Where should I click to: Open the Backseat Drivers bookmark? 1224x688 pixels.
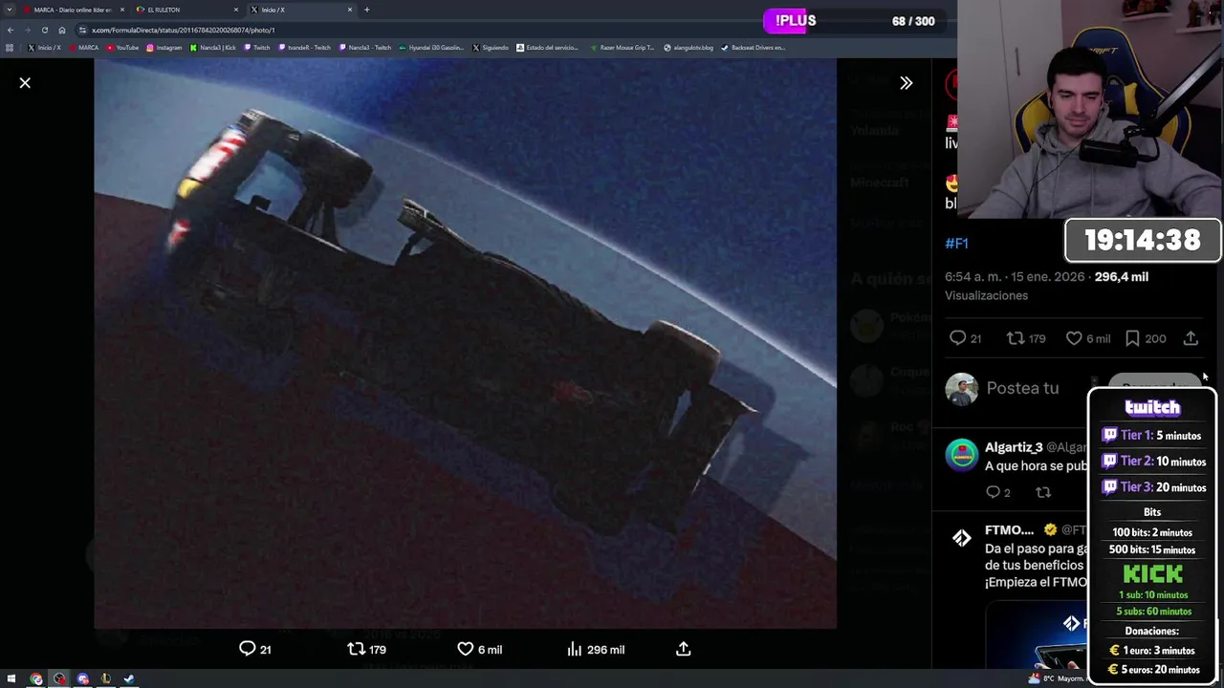coord(753,48)
